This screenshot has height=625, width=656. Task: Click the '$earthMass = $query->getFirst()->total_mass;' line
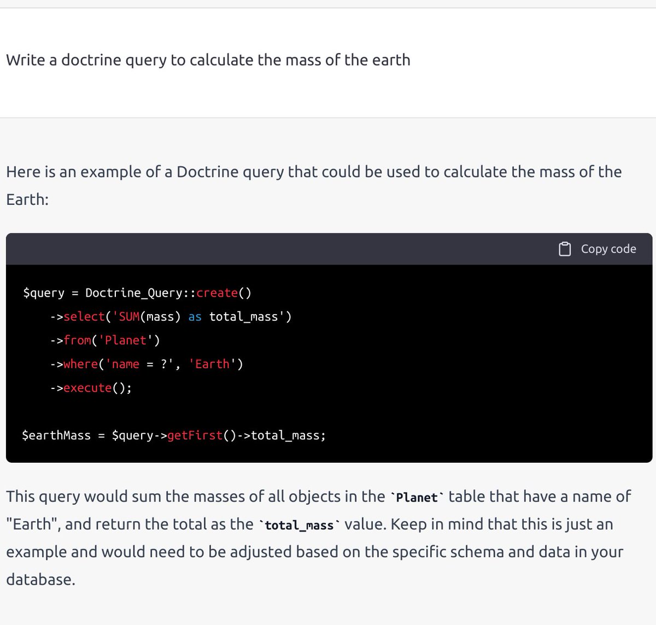coord(174,435)
